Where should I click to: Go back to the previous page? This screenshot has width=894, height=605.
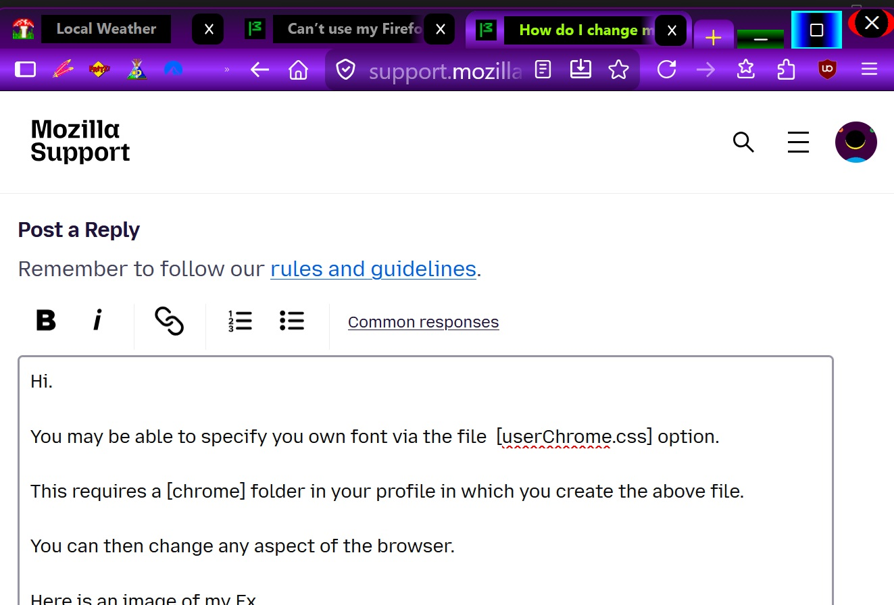point(259,69)
